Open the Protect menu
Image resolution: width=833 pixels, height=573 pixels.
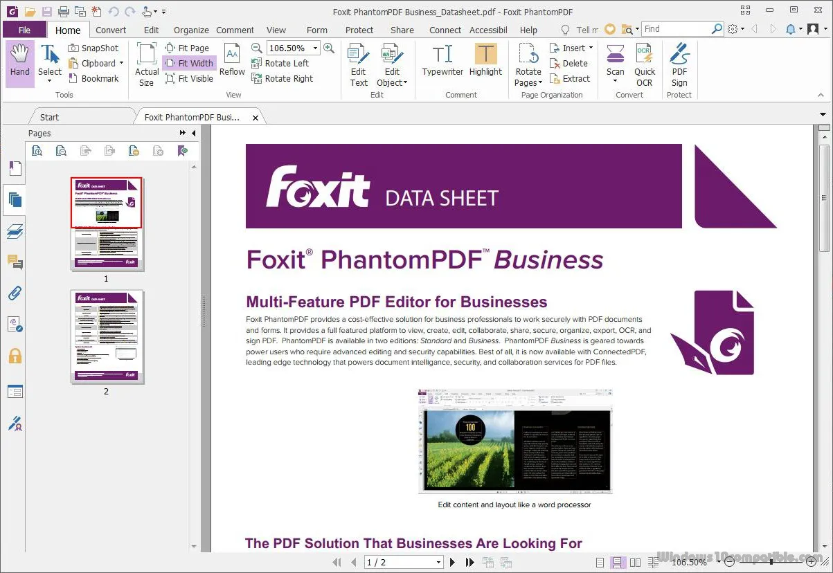(x=359, y=30)
